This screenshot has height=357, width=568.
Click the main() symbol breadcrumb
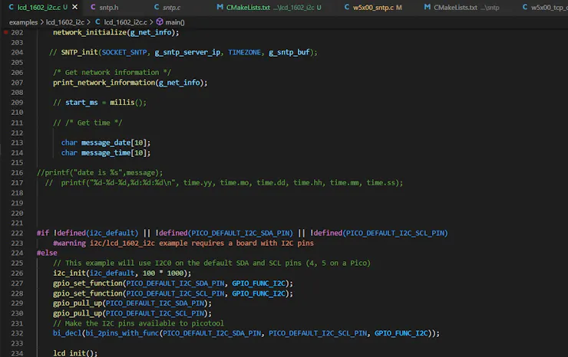point(175,22)
